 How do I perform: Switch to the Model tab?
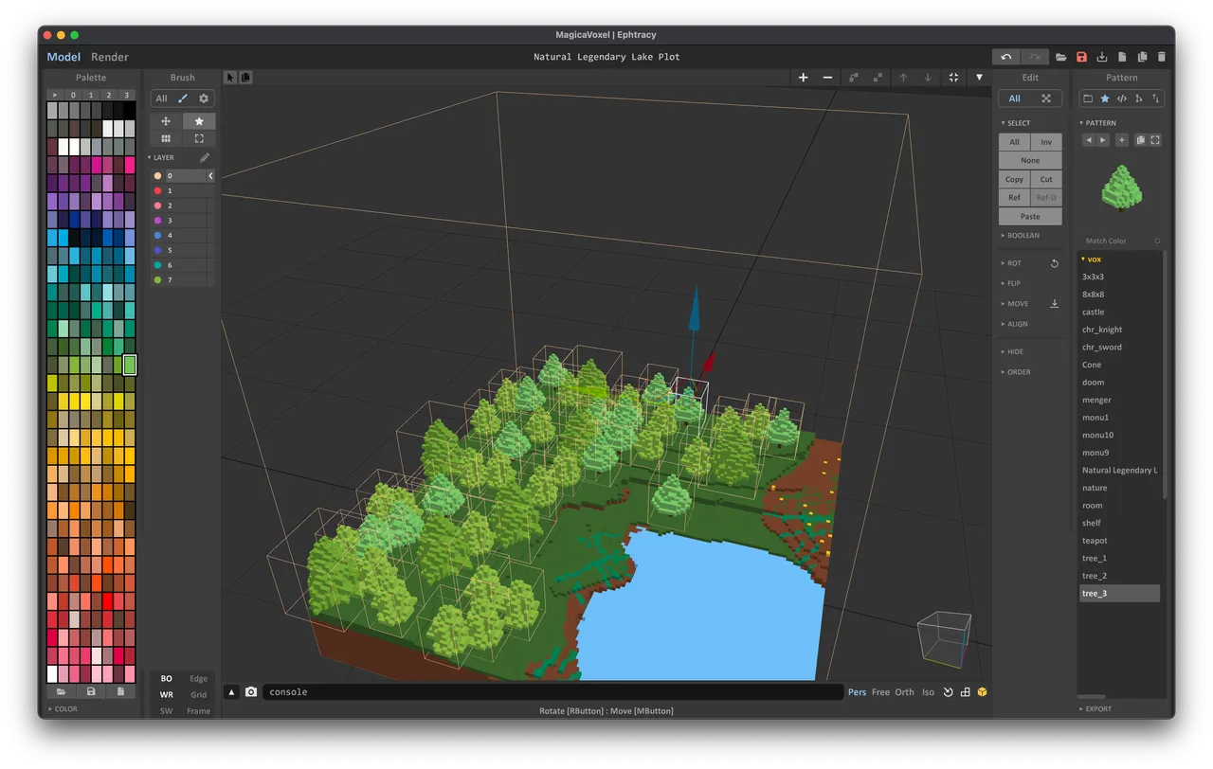click(63, 57)
